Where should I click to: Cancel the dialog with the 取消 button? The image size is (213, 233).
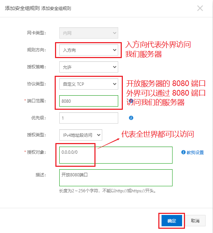[195, 221]
